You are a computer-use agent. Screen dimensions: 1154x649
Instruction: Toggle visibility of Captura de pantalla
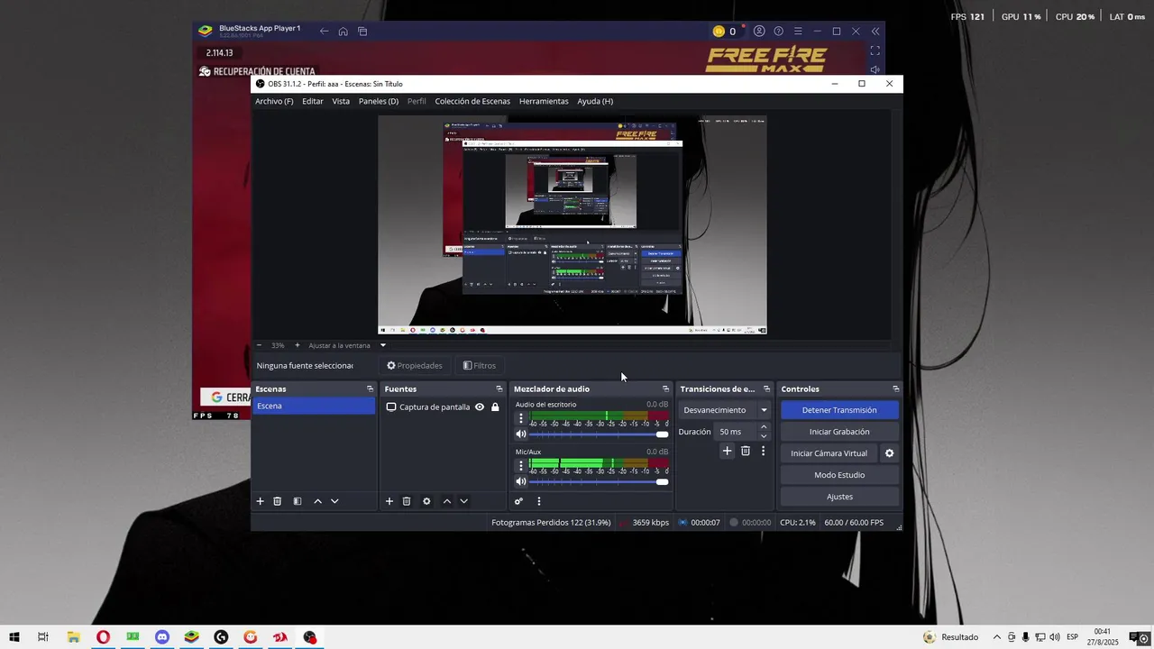pyautogui.click(x=480, y=407)
